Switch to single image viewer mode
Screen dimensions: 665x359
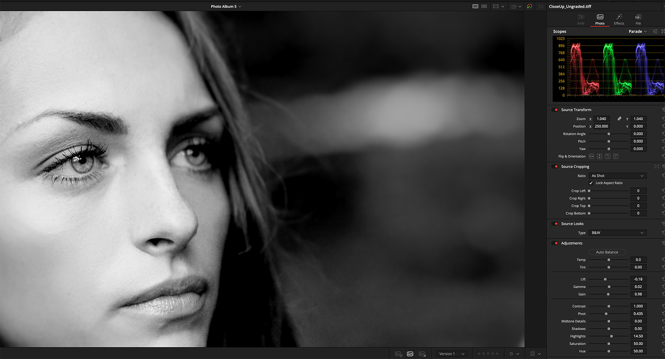pyautogui.click(x=475, y=6)
